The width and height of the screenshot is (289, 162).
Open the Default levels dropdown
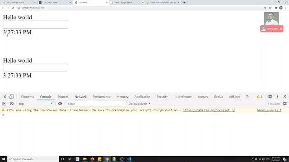[x=140, y=104]
